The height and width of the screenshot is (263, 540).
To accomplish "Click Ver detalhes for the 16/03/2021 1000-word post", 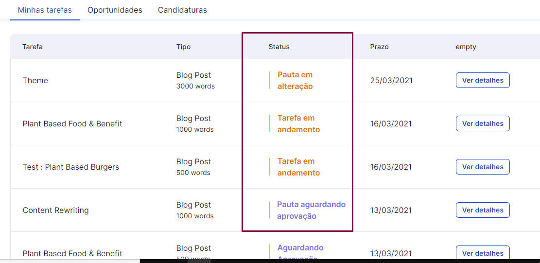I will pos(483,123).
